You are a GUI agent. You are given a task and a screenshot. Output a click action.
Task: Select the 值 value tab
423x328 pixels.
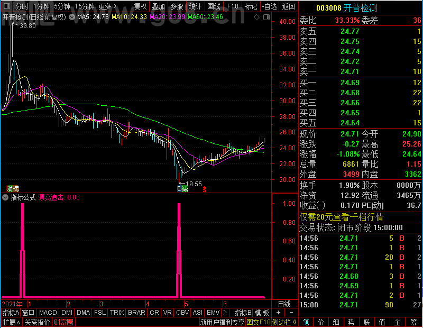point(382,322)
